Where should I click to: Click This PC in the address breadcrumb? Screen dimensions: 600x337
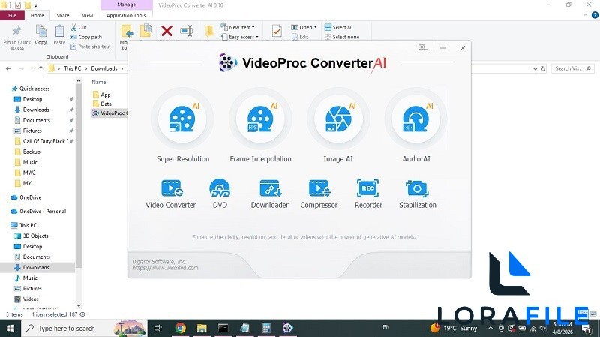(x=72, y=68)
